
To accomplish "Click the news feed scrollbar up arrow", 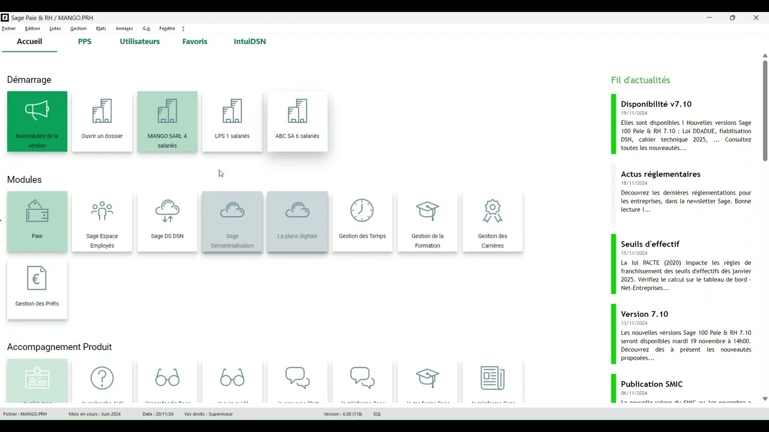I will (x=765, y=56).
